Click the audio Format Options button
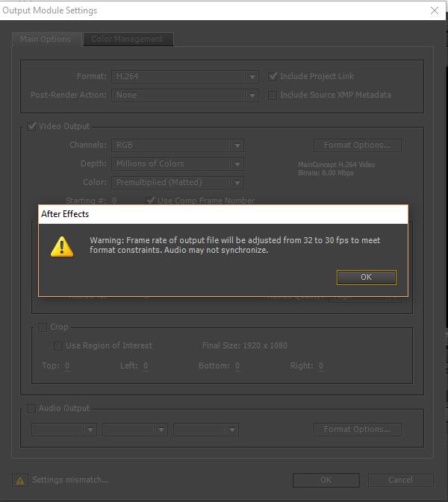 click(358, 430)
